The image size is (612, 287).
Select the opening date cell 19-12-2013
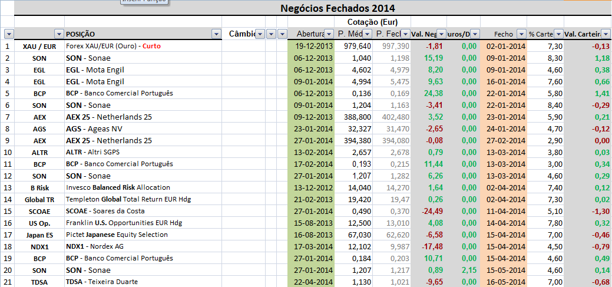(311, 46)
